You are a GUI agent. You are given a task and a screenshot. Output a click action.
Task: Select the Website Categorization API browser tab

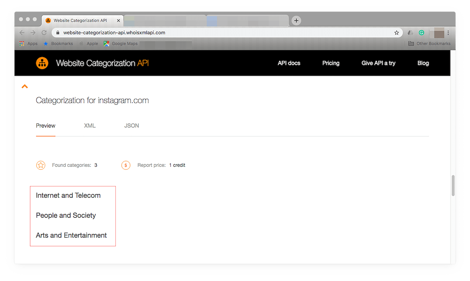point(83,21)
